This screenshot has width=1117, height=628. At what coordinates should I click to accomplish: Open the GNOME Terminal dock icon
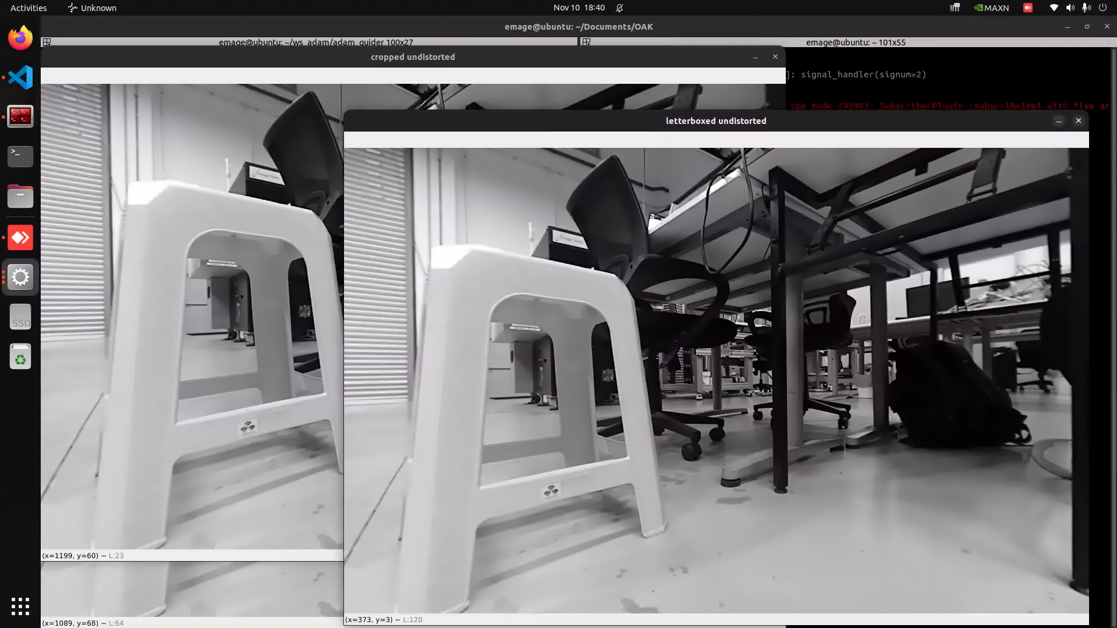click(x=20, y=156)
